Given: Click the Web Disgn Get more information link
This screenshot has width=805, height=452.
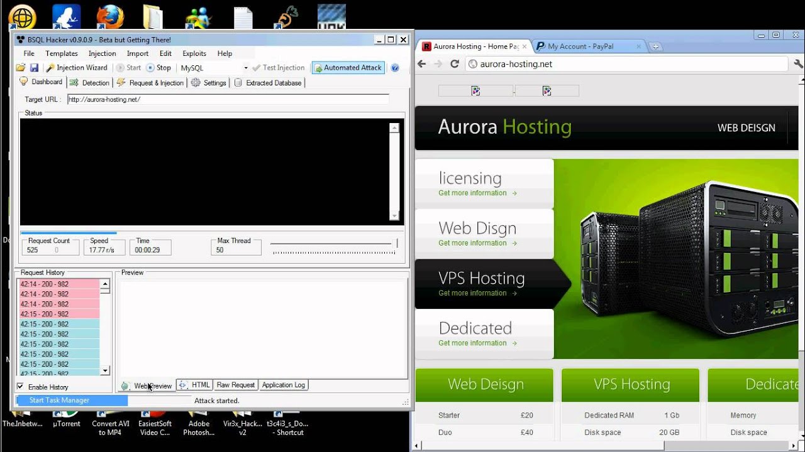Looking at the screenshot, I should point(477,244).
